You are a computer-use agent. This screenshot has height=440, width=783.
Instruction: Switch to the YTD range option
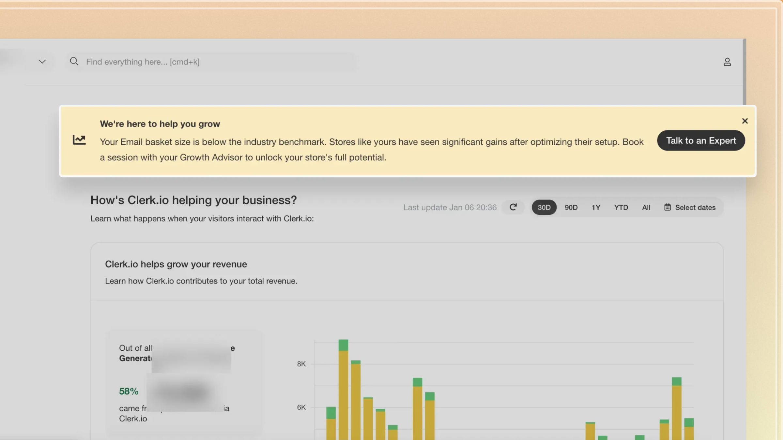(x=621, y=207)
